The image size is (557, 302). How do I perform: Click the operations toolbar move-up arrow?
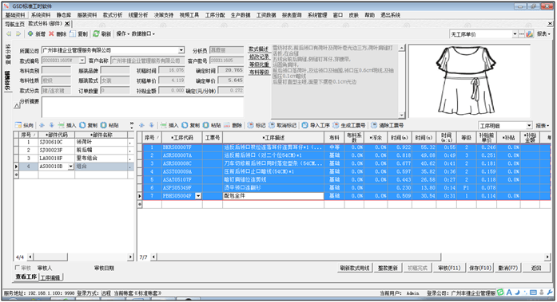pyautogui.click(x=141, y=125)
